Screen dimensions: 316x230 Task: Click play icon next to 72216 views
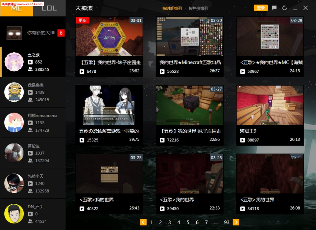(x=162, y=140)
